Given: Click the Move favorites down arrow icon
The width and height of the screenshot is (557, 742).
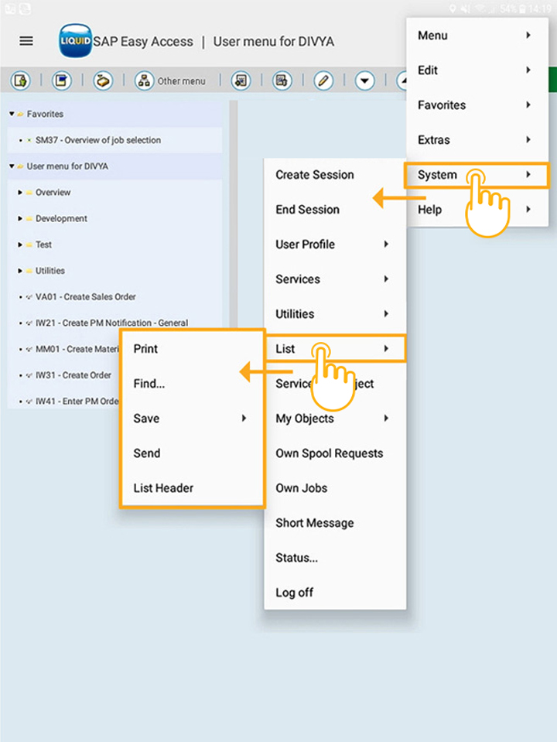Looking at the screenshot, I should [x=364, y=81].
